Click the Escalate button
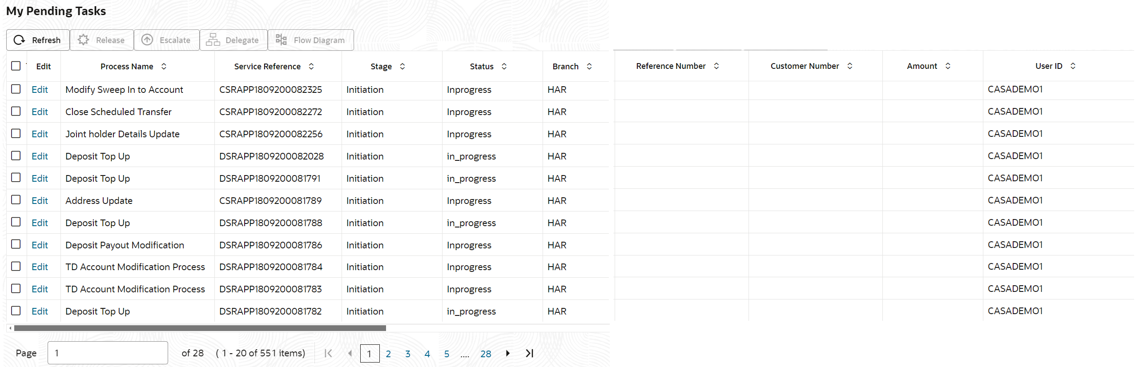 [166, 40]
